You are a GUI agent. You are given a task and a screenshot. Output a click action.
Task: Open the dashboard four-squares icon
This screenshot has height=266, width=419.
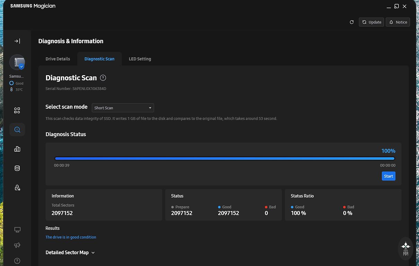point(17,110)
